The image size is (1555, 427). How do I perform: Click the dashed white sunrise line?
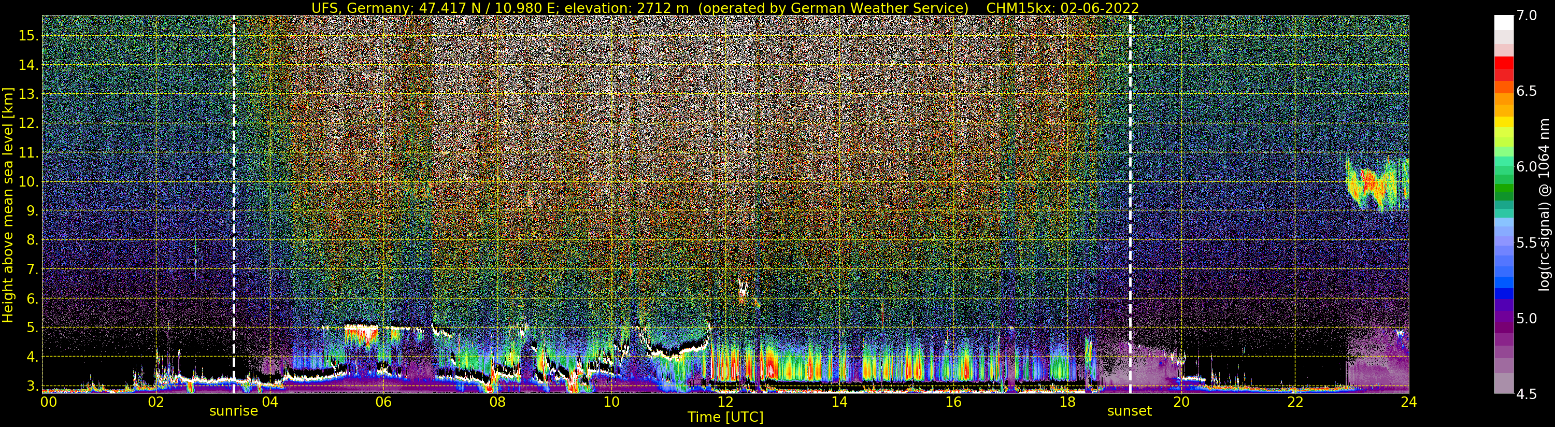pos(234,204)
